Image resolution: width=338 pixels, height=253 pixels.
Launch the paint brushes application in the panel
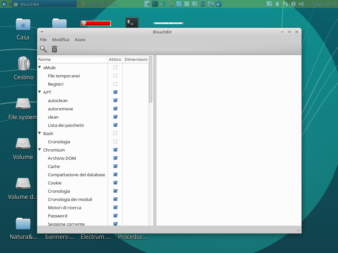[x=171, y=4]
